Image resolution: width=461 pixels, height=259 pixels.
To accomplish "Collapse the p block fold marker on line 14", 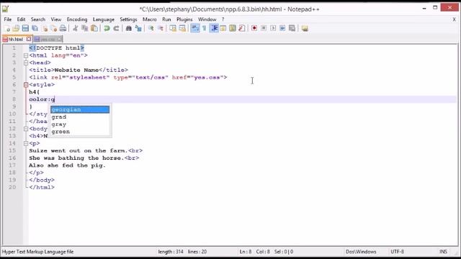I will 26,143.
